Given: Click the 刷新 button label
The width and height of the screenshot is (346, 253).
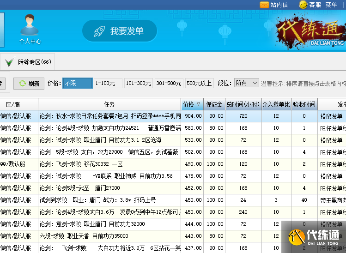Looking at the screenshot, I should pos(34,84).
